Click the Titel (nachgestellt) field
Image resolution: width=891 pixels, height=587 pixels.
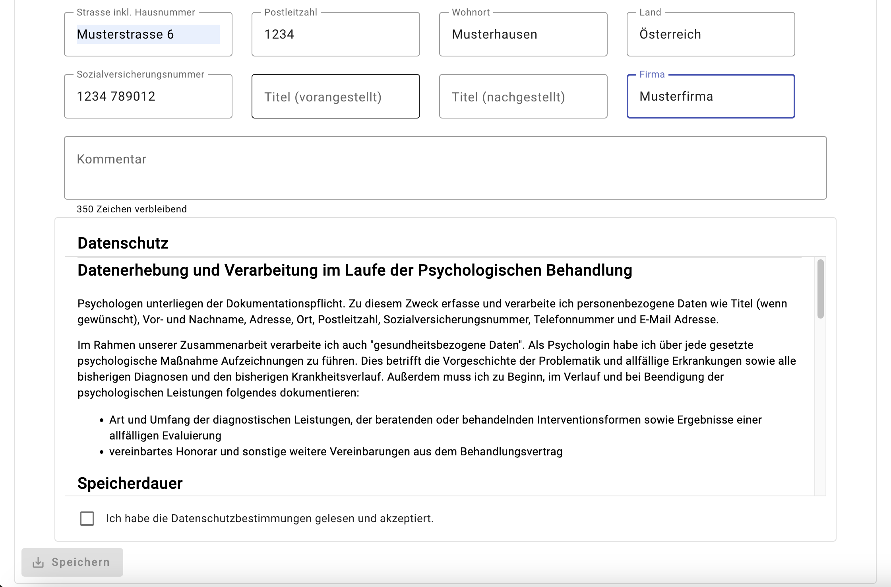pos(523,96)
